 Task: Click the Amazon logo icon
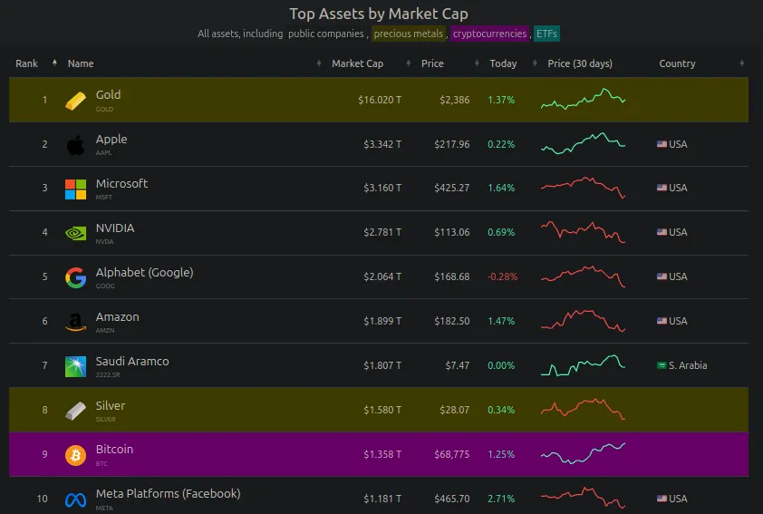[x=76, y=322]
